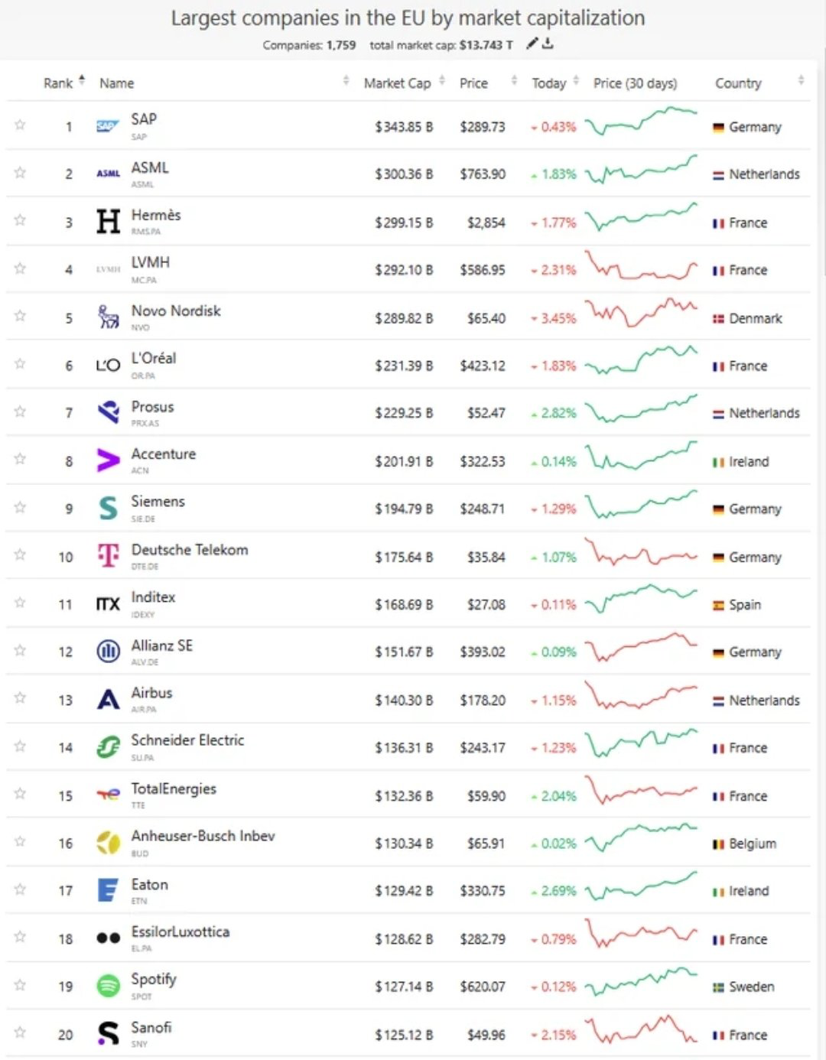Toggle favorite star for Sanofi
This screenshot has width=826, height=1060.
(x=20, y=1032)
